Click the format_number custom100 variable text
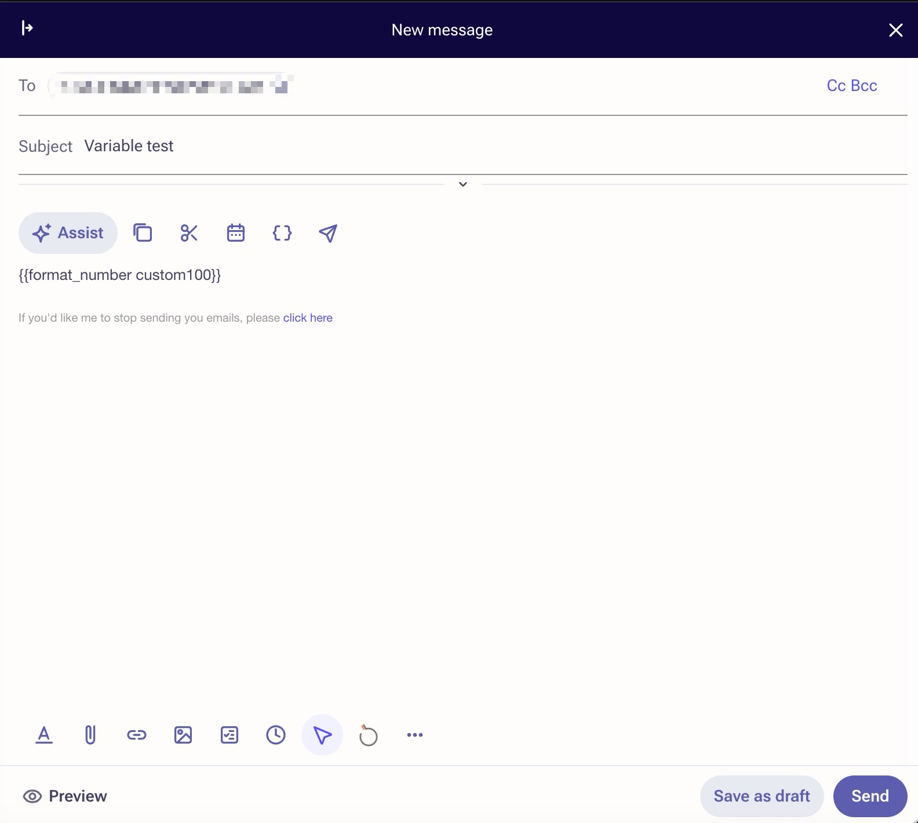Viewport: 918px width, 823px height. pos(120,275)
